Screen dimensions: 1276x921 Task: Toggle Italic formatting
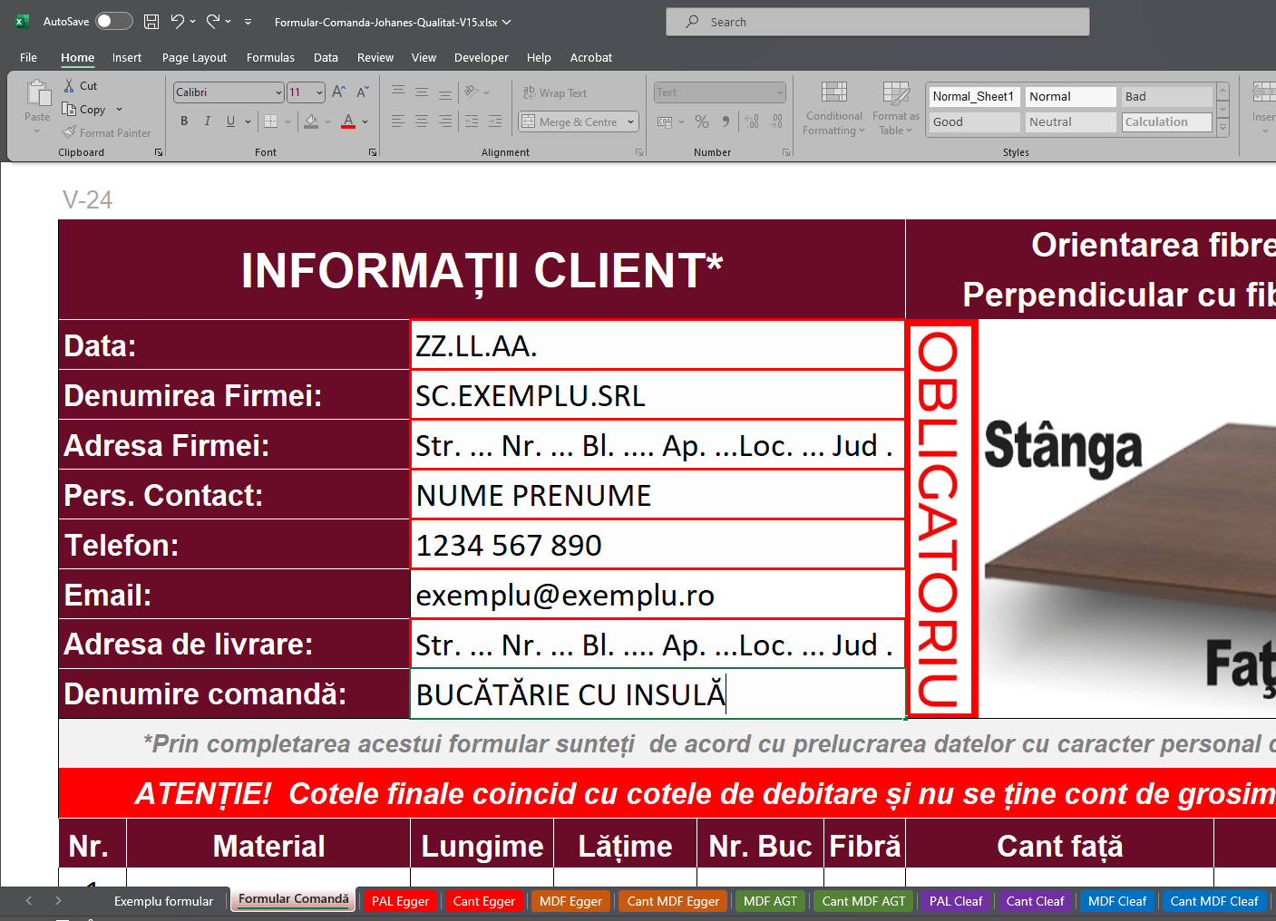pyautogui.click(x=208, y=121)
